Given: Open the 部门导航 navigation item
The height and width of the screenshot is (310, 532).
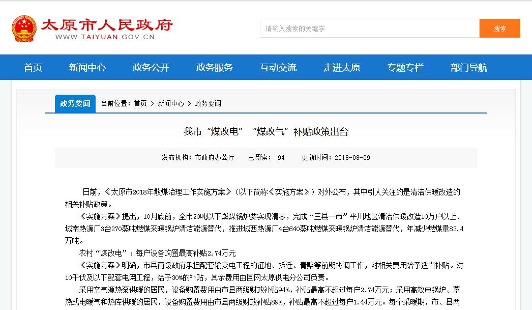Looking at the screenshot, I should [469, 67].
